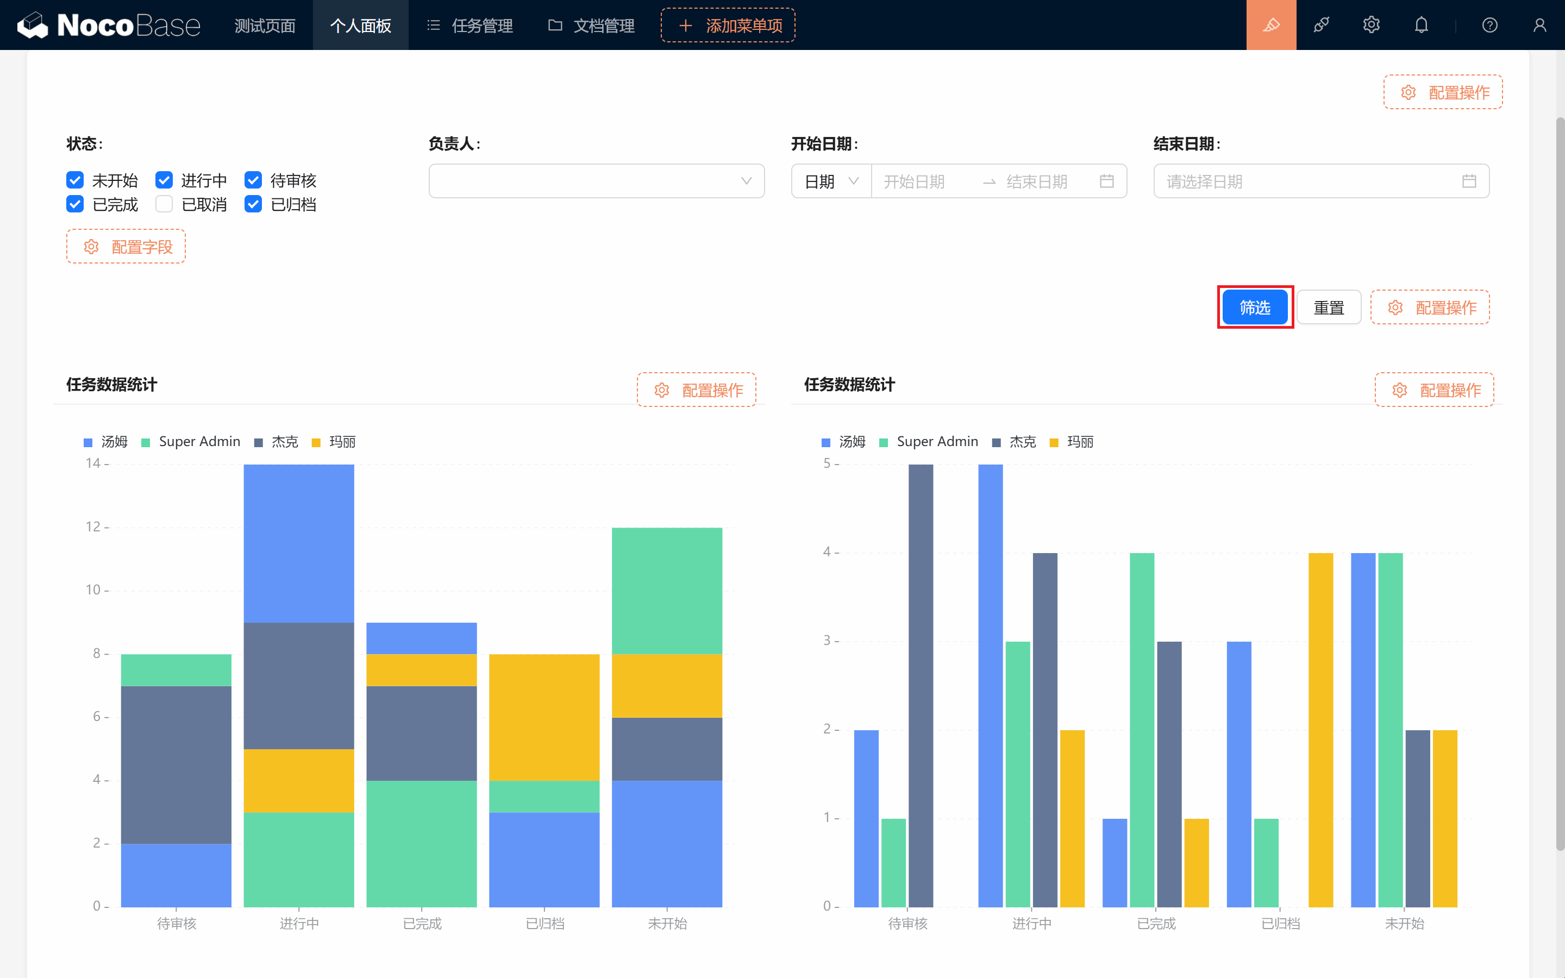Image resolution: width=1565 pixels, height=978 pixels.
Task: Click gear icon in left chart 配置操作
Action: [x=661, y=390]
